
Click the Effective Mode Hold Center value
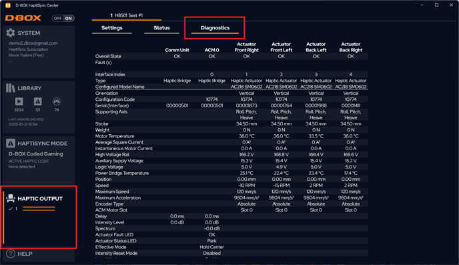tap(211, 247)
